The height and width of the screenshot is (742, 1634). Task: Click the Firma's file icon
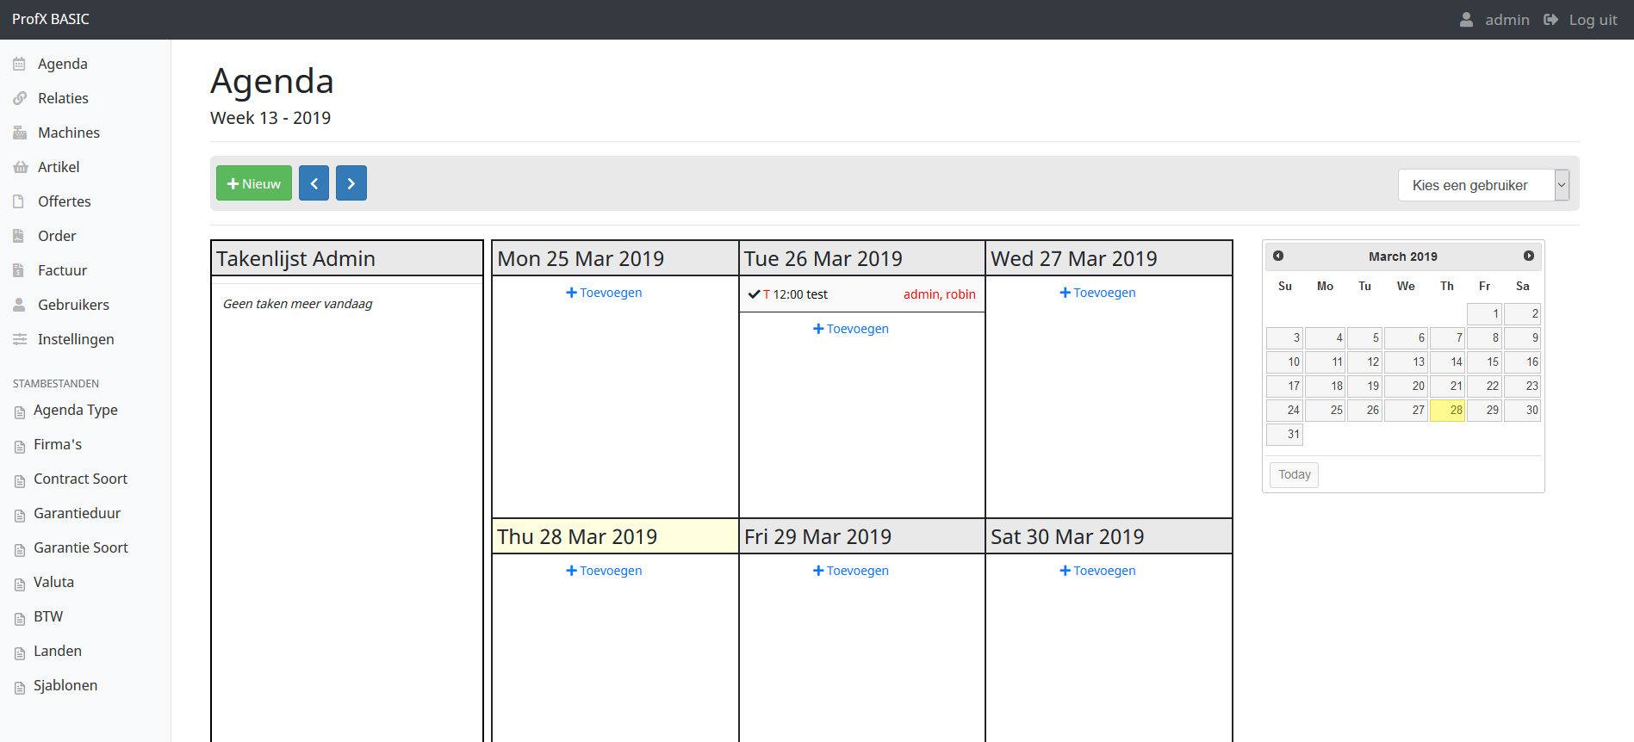20,447
